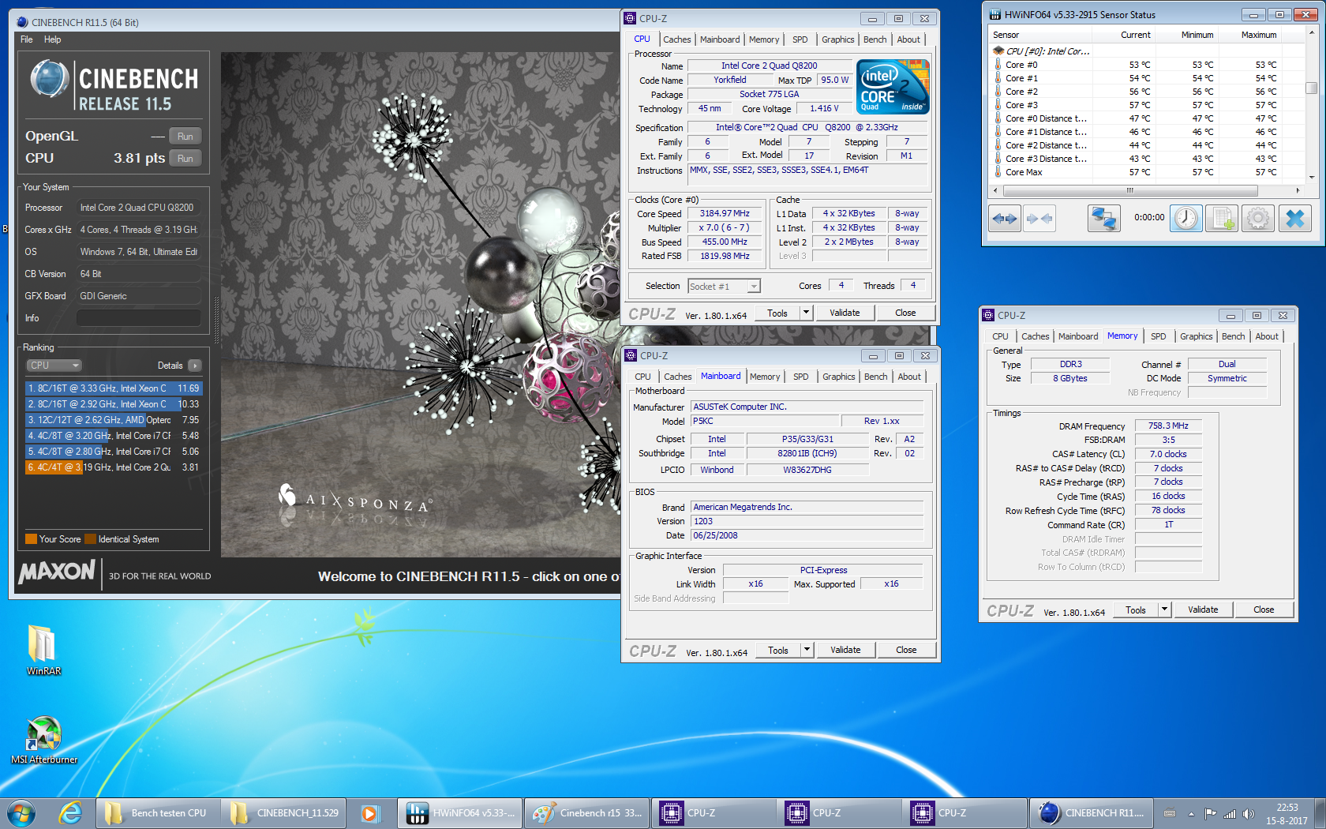Click the Action Center flag tray icon
Image resolution: width=1326 pixels, height=829 pixels.
(1210, 814)
